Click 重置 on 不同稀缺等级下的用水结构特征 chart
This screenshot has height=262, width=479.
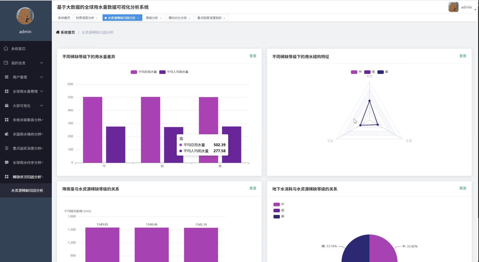coord(463,56)
